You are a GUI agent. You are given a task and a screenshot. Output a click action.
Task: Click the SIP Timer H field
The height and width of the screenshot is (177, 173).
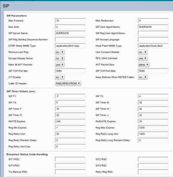[x=153, y=109]
